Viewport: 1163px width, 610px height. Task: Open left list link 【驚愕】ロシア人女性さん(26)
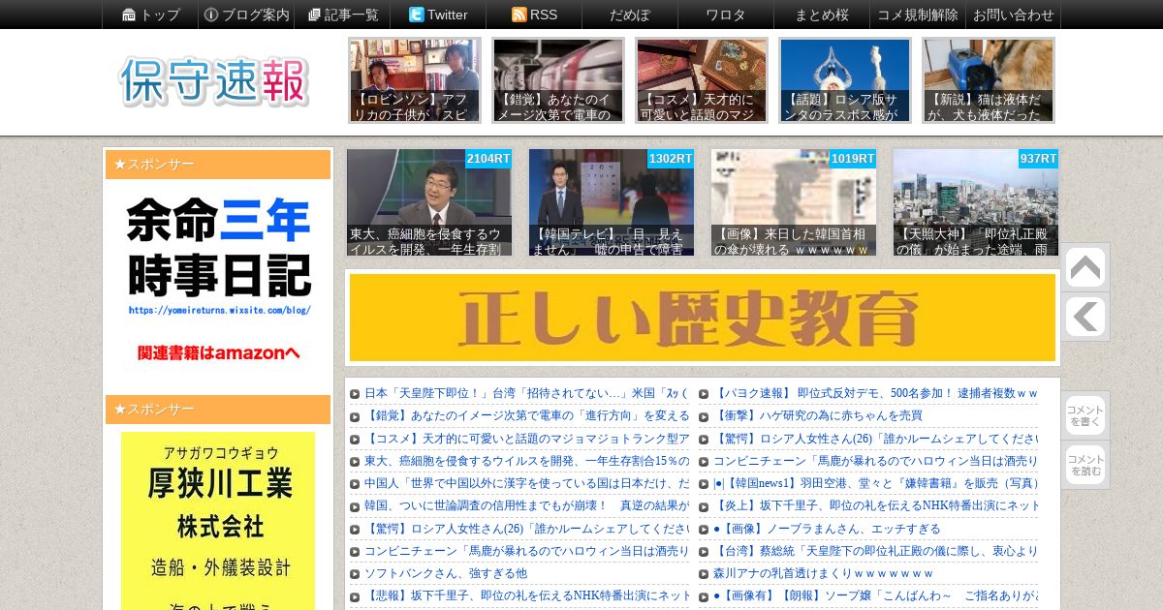[526, 529]
